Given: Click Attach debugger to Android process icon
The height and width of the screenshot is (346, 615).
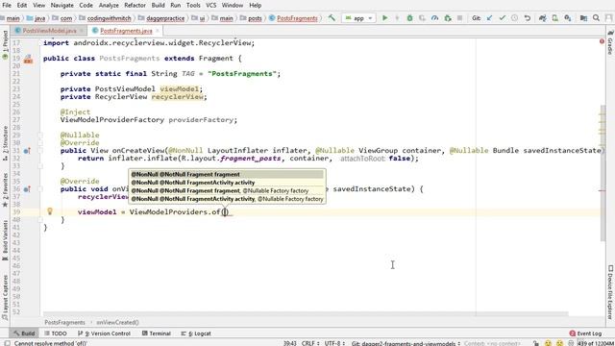Looking at the screenshot, I should [x=448, y=18].
